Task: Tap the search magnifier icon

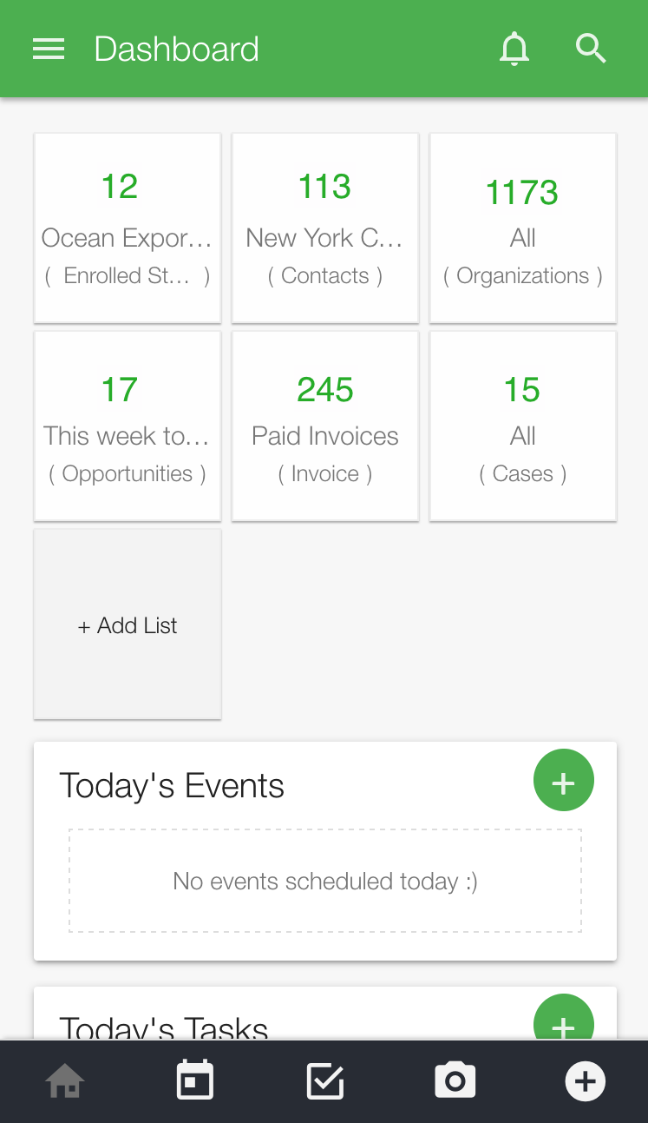Action: (x=591, y=50)
